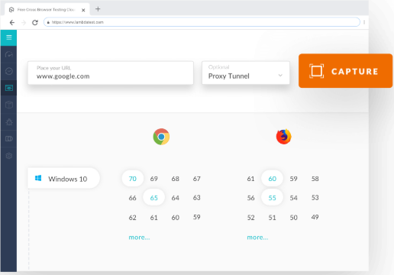Toggle Firefox version 59

pyautogui.click(x=293, y=179)
